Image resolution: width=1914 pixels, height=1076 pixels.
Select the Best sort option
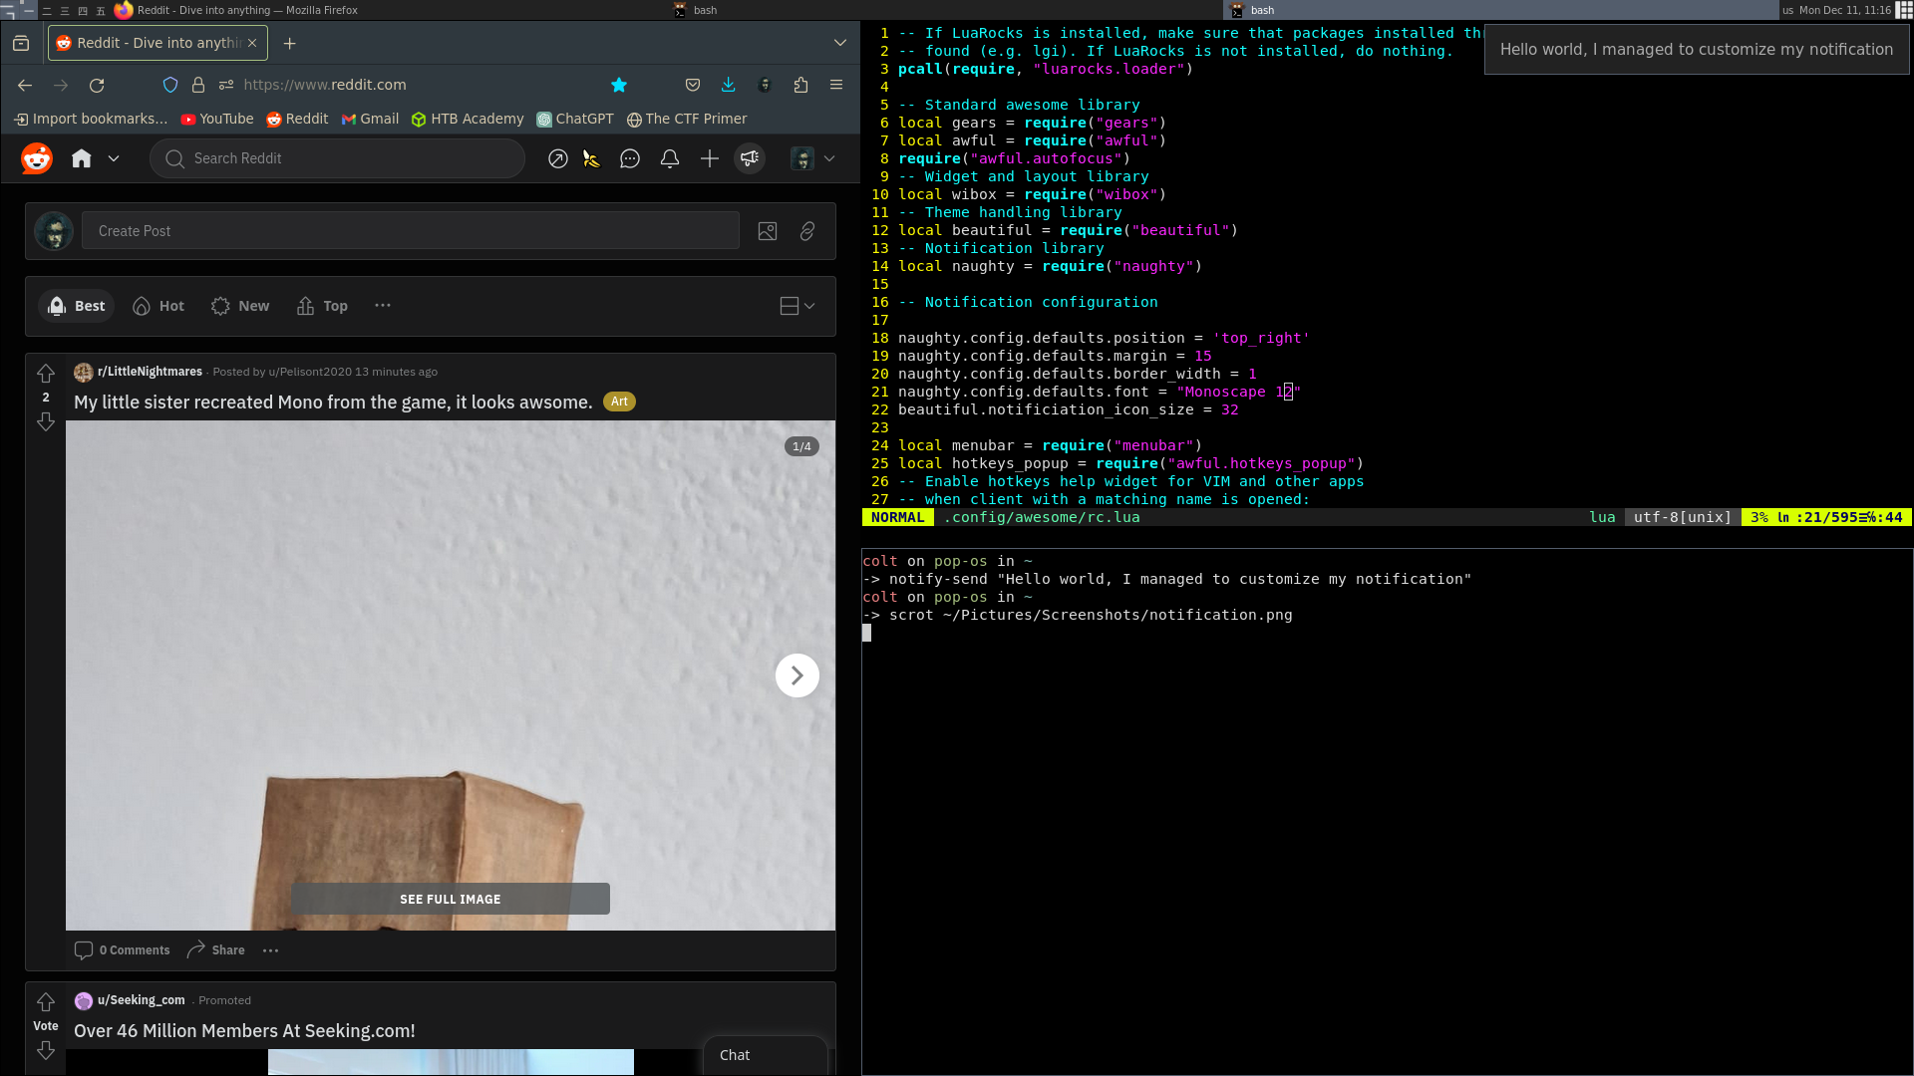point(76,306)
